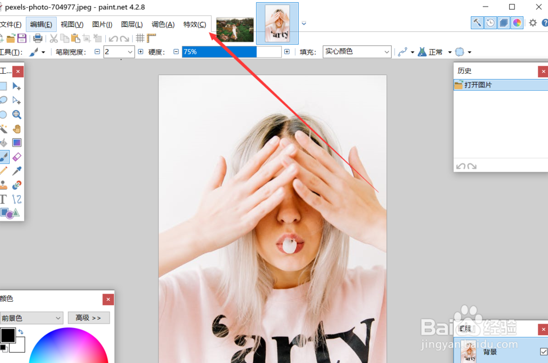
Task: Click the Undo arrow in toolbar
Action: (113, 38)
